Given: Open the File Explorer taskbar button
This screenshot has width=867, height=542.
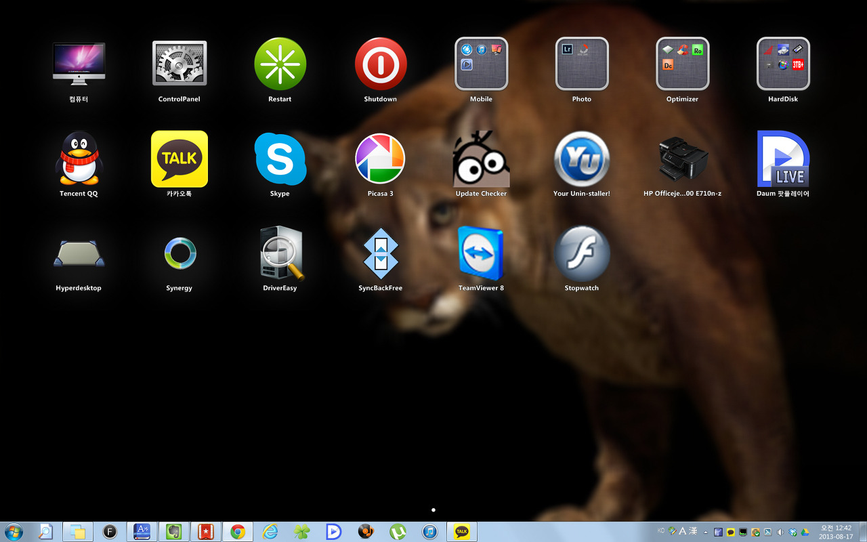Looking at the screenshot, I should (77, 532).
